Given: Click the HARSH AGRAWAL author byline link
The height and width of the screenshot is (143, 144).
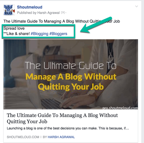Looking at the screenshot, I should click(x=61, y=137).
